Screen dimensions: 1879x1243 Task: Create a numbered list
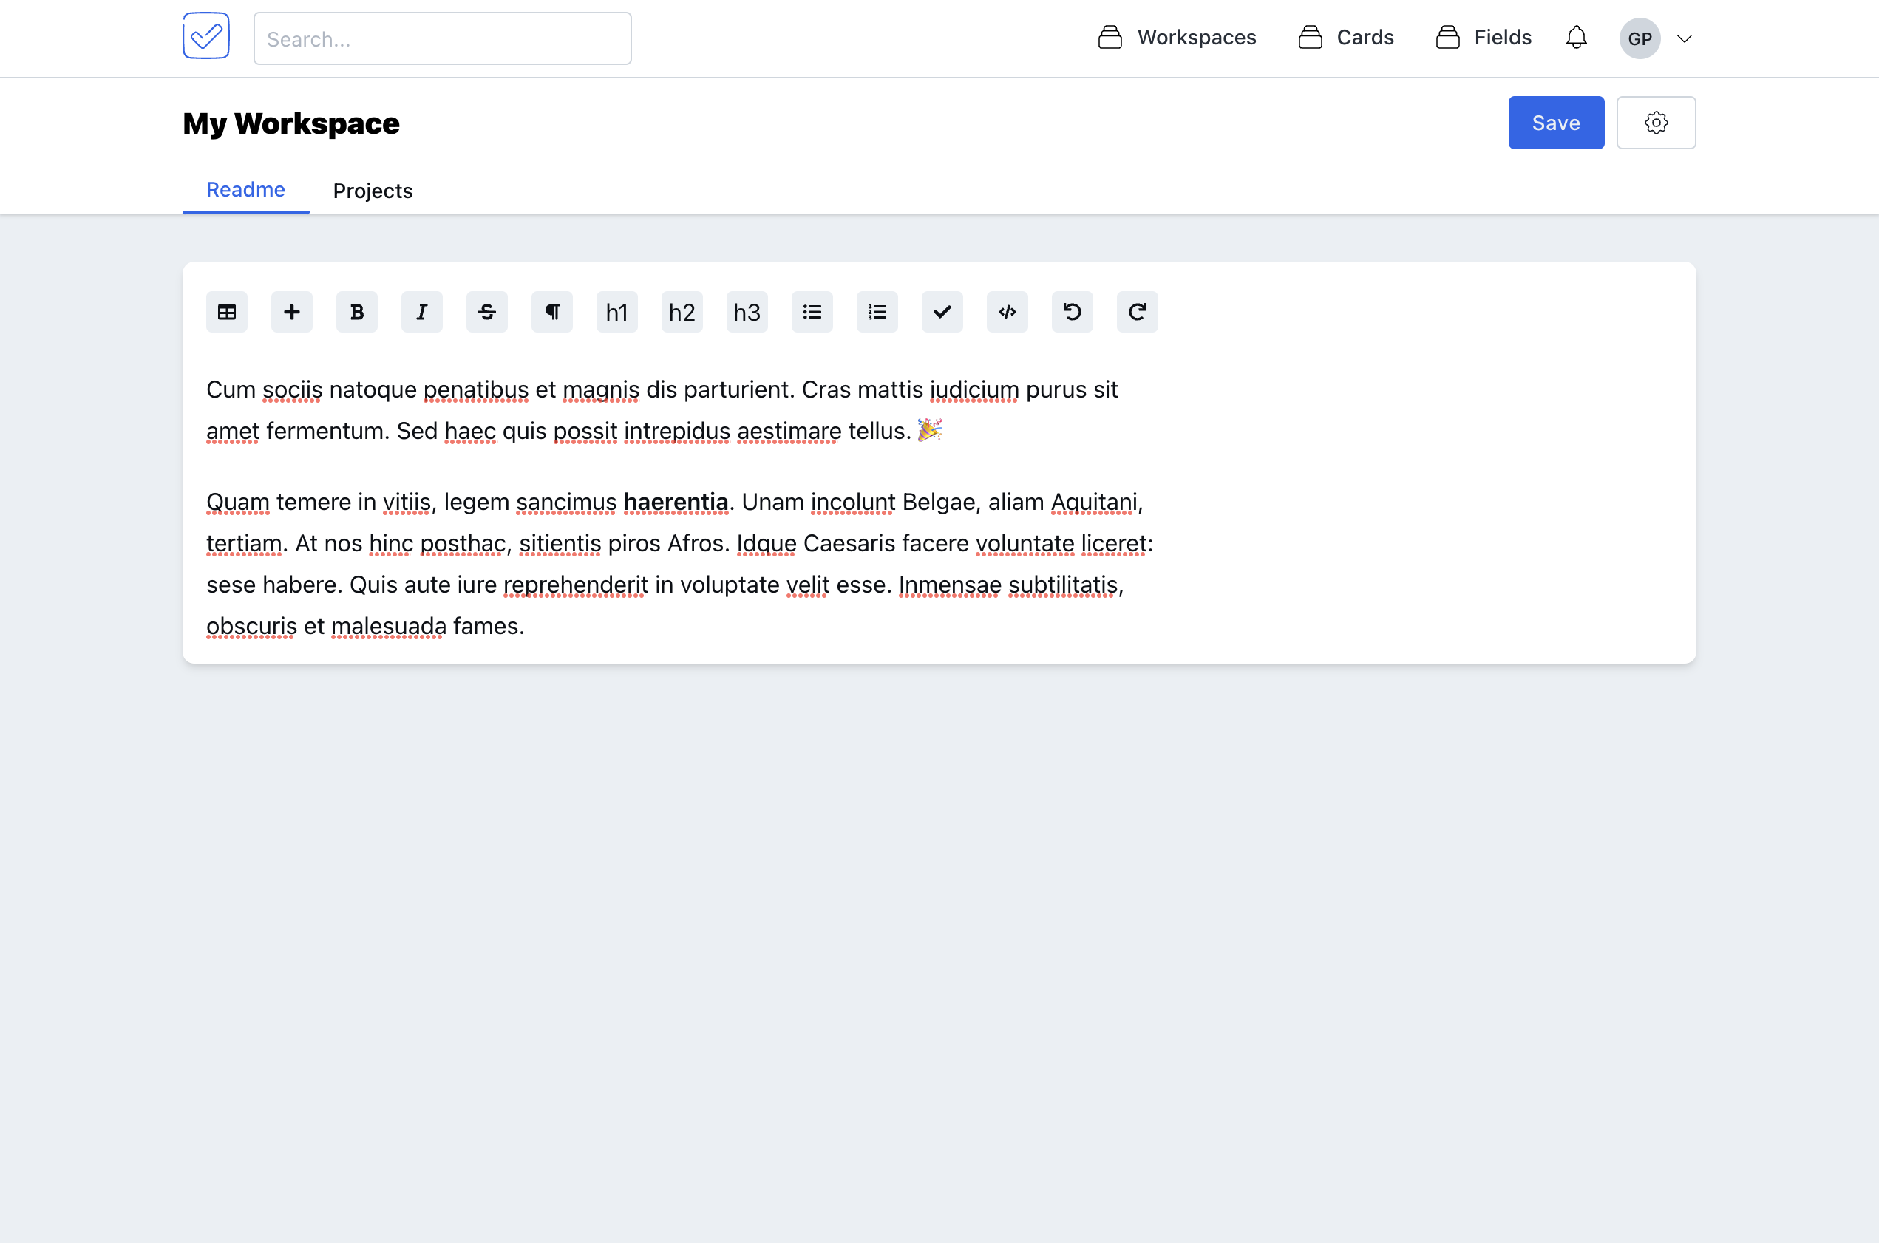(x=877, y=312)
